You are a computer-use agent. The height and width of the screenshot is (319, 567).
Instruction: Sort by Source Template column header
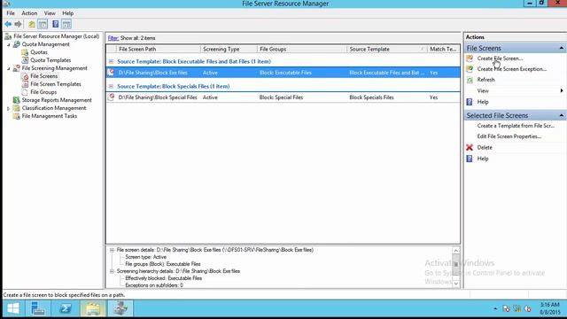(387, 49)
